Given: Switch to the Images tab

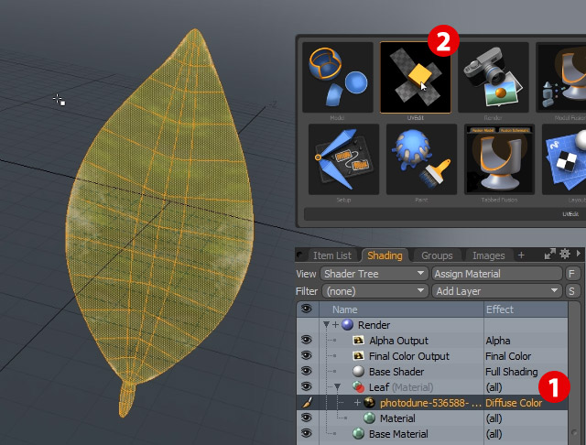Looking at the screenshot, I should 488,255.
